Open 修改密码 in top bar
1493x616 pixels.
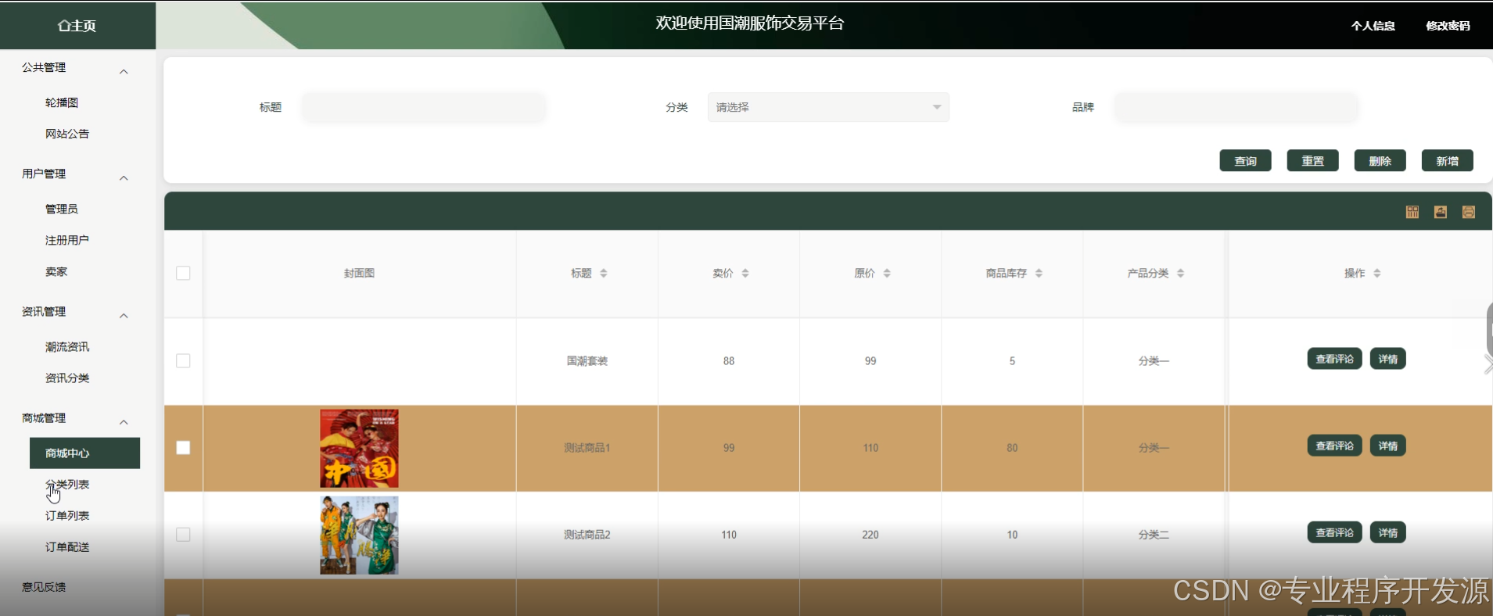[1448, 26]
